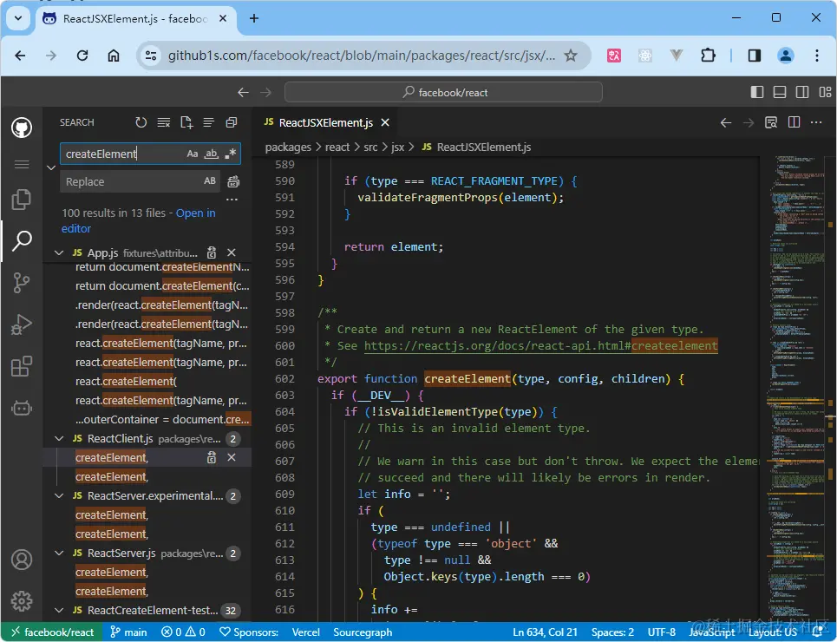Viewport: 837px width, 642px height.
Task: Dismiss the selected createElement match
Action: click(x=232, y=457)
